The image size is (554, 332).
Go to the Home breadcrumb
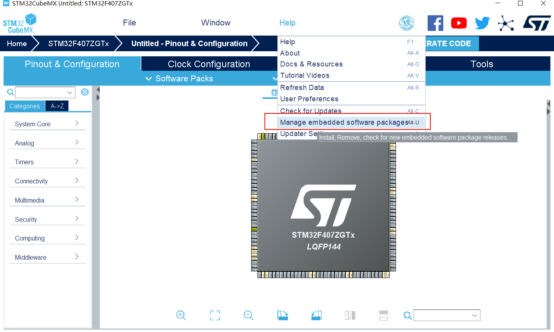pos(17,43)
